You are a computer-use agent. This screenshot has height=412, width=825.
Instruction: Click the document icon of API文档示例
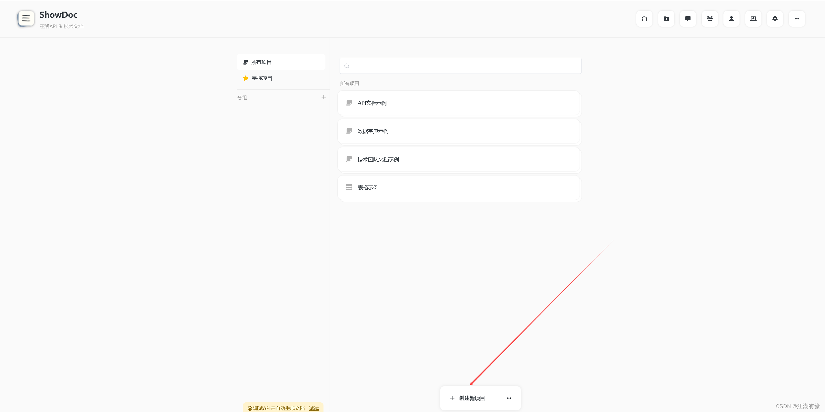click(x=349, y=103)
